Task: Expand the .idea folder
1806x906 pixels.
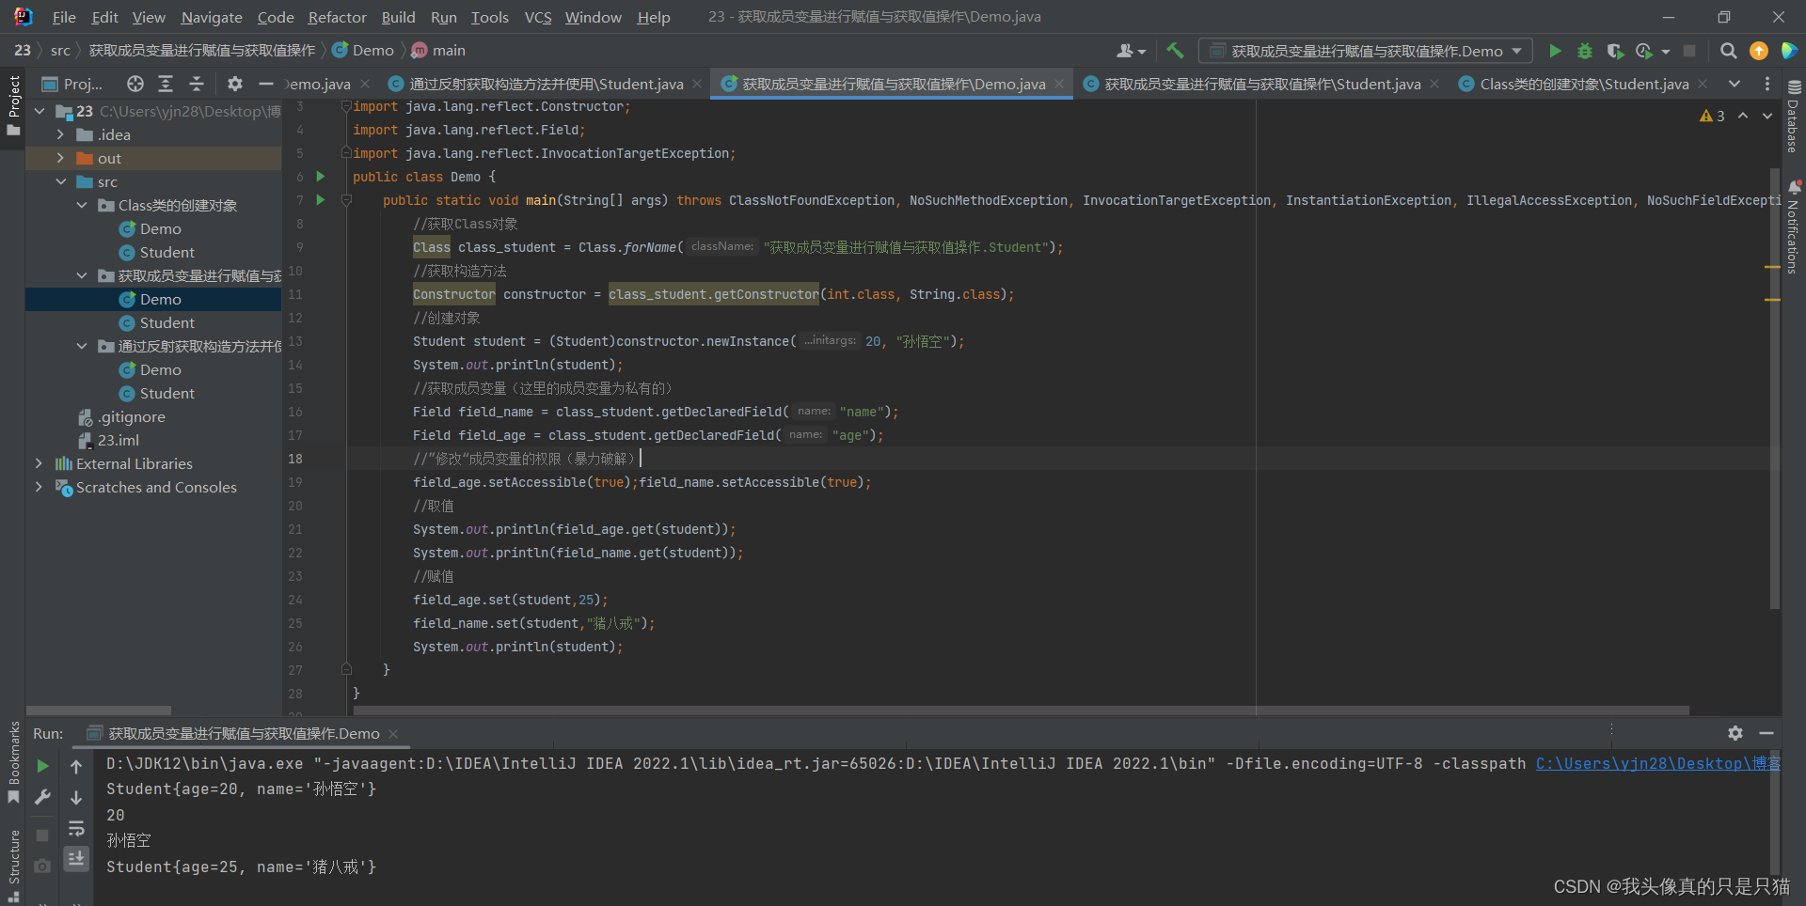Action: (60, 134)
